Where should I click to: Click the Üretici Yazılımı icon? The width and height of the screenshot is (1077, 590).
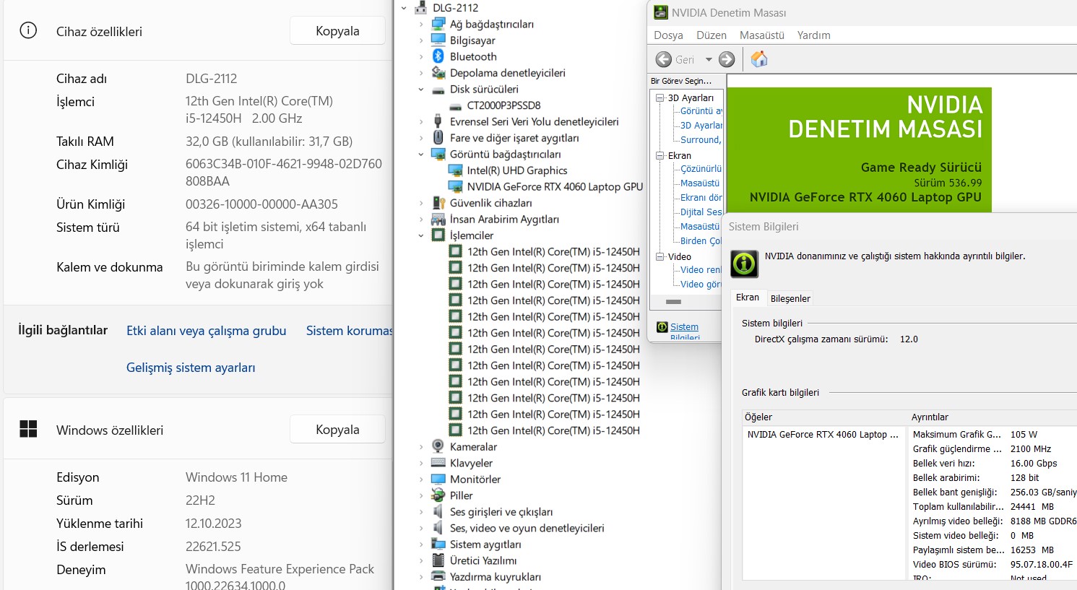(x=438, y=560)
